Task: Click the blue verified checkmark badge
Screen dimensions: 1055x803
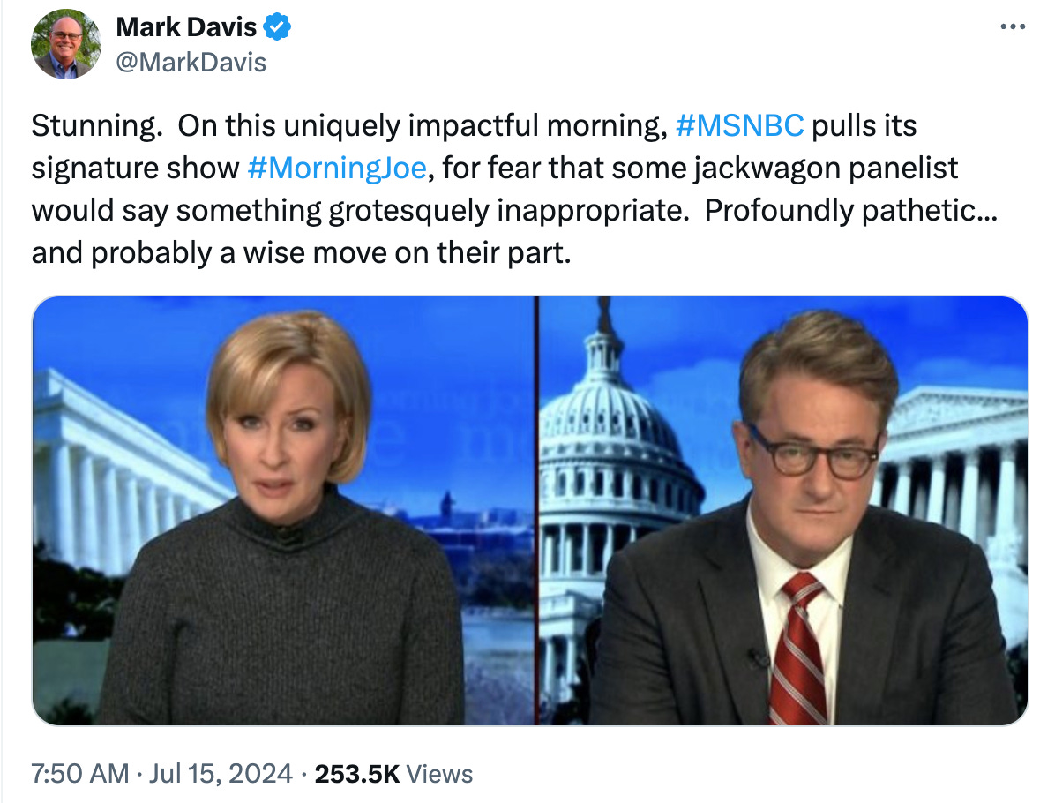Action: pyautogui.click(x=276, y=27)
